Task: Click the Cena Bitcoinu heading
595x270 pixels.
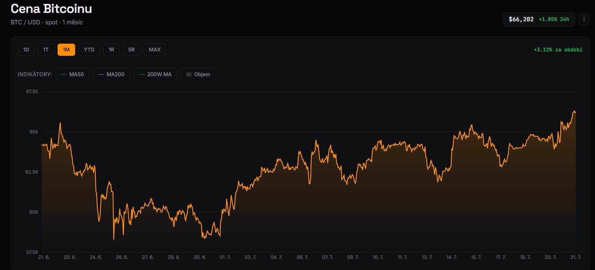Action: click(x=51, y=9)
